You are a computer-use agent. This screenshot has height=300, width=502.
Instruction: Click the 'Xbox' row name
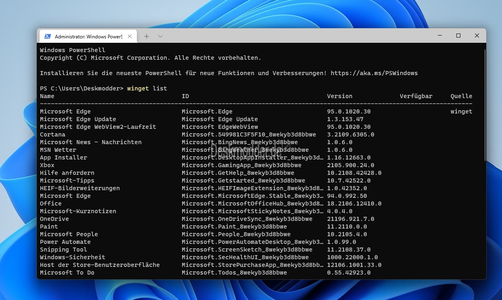coord(47,165)
